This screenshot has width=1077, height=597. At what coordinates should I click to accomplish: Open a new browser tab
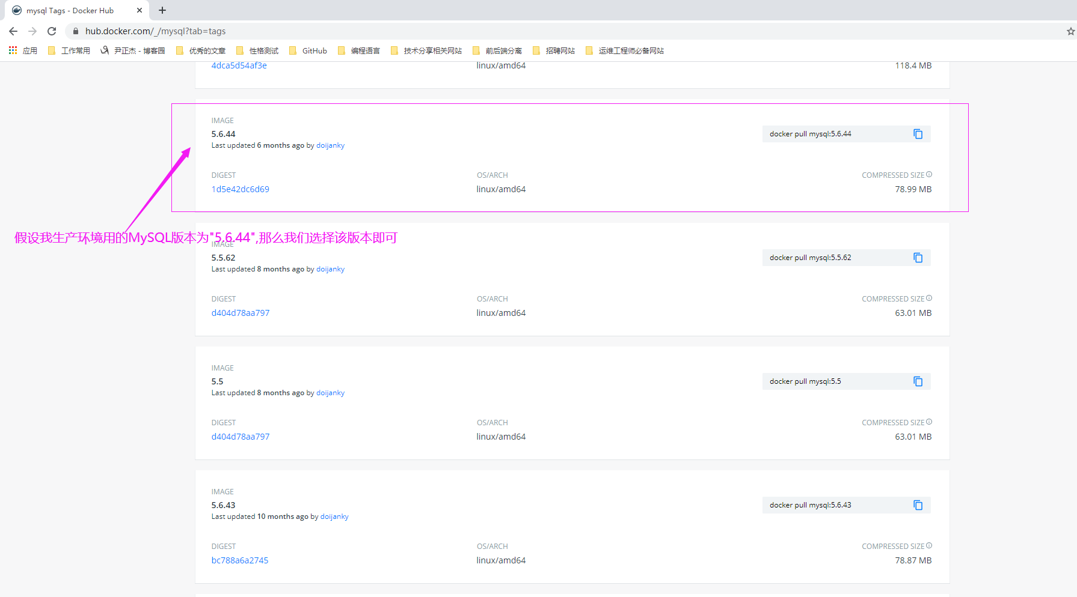162,10
